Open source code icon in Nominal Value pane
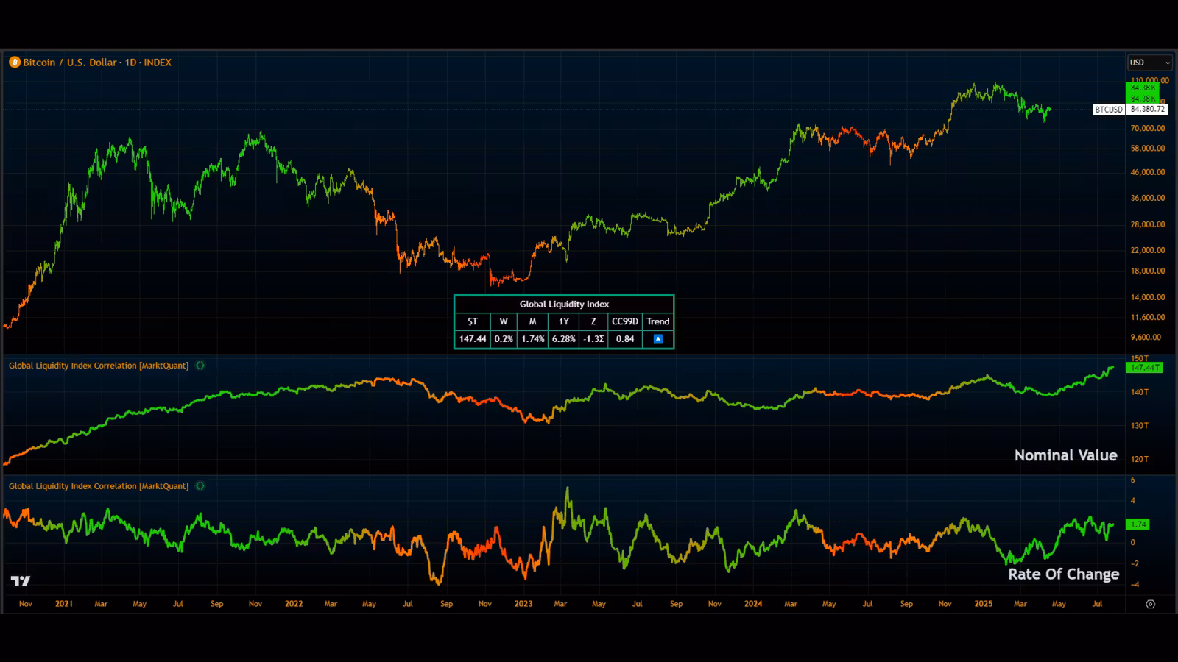 [x=200, y=366]
